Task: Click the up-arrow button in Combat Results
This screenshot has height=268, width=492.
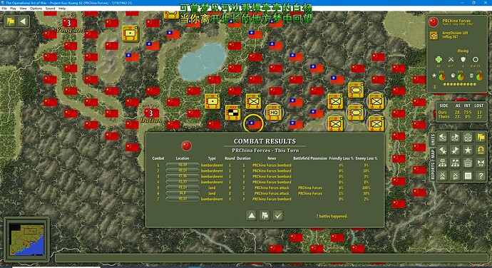Action: (252, 215)
